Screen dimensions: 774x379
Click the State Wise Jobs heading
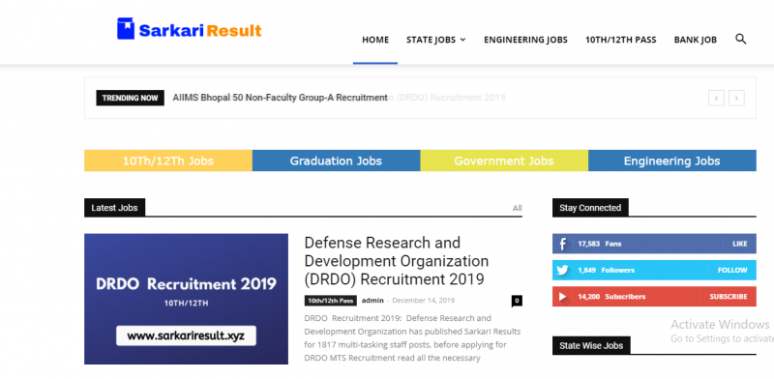coord(591,345)
